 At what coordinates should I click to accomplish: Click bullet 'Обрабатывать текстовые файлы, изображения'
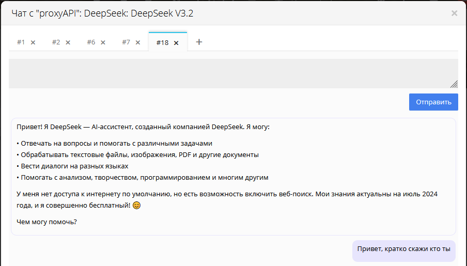137,155
